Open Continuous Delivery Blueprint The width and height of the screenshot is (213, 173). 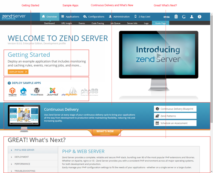point(175,109)
